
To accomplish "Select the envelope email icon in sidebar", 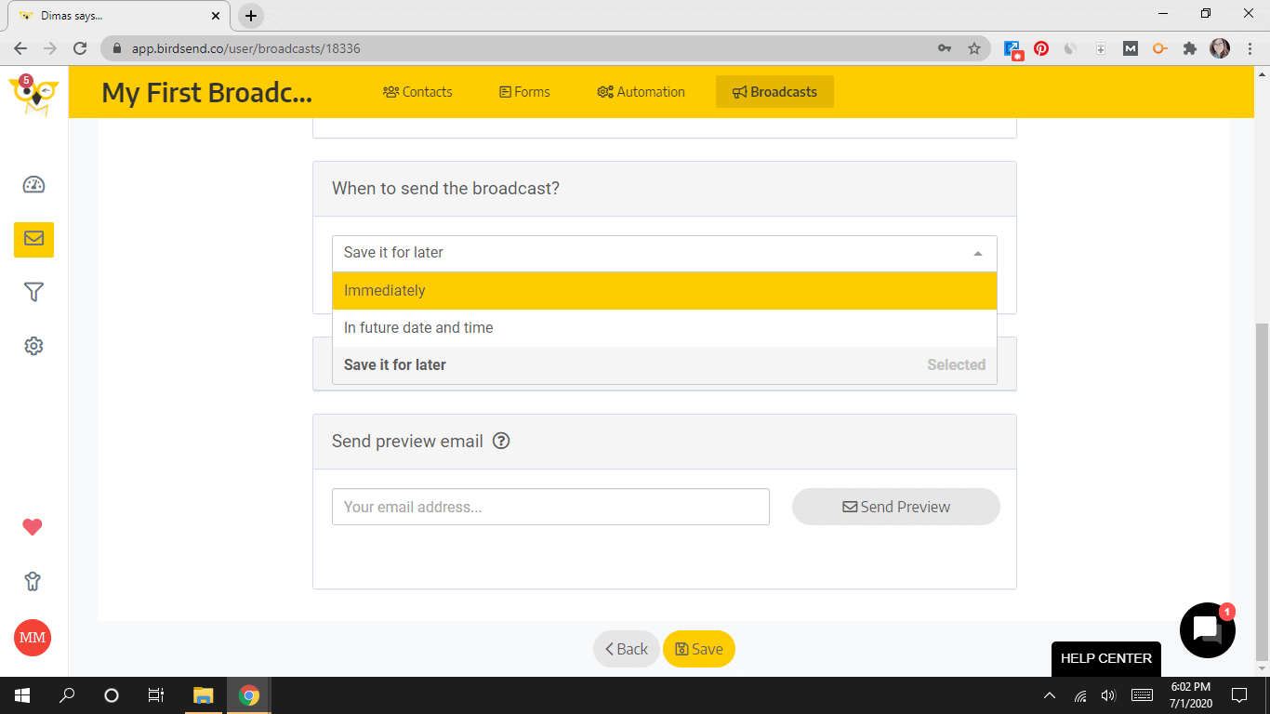I will tap(33, 239).
